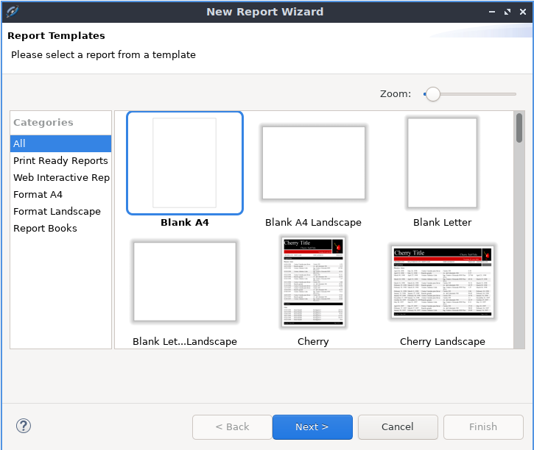Click the bold 'Blank A4' label
Image resolution: width=534 pixels, height=450 pixels.
click(x=185, y=222)
